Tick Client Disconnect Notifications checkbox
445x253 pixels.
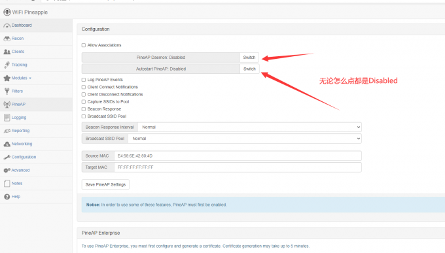(84, 94)
